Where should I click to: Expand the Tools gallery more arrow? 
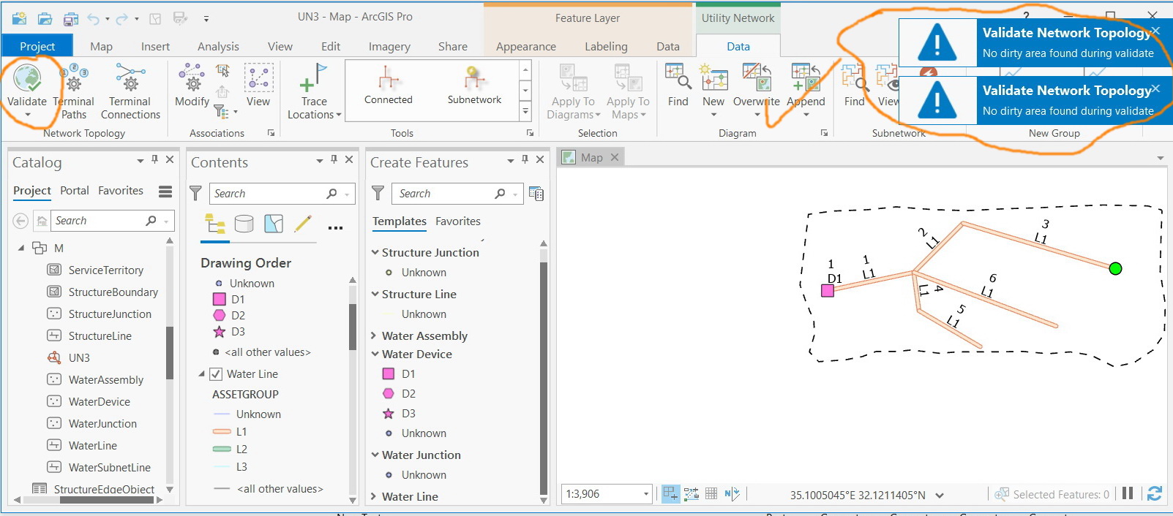click(x=525, y=112)
